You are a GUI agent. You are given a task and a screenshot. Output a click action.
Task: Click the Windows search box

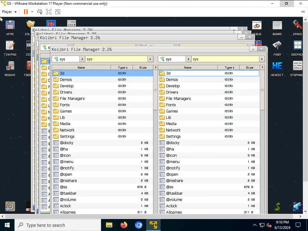tap(57, 225)
